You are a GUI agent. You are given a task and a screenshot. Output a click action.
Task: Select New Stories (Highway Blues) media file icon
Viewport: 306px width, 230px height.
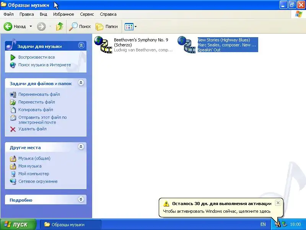click(x=186, y=44)
